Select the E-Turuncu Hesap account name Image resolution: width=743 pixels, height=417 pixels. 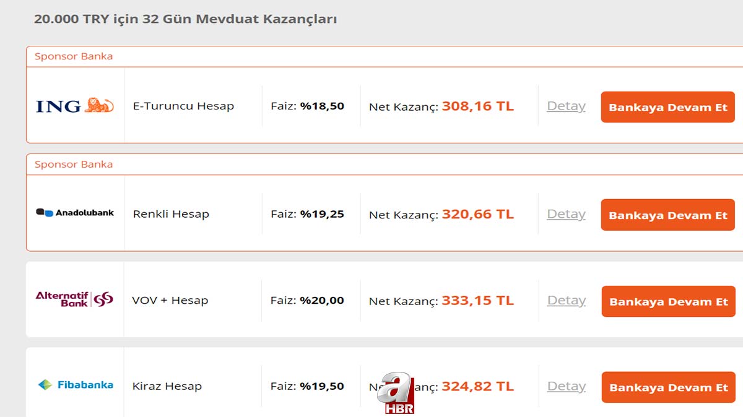point(183,106)
